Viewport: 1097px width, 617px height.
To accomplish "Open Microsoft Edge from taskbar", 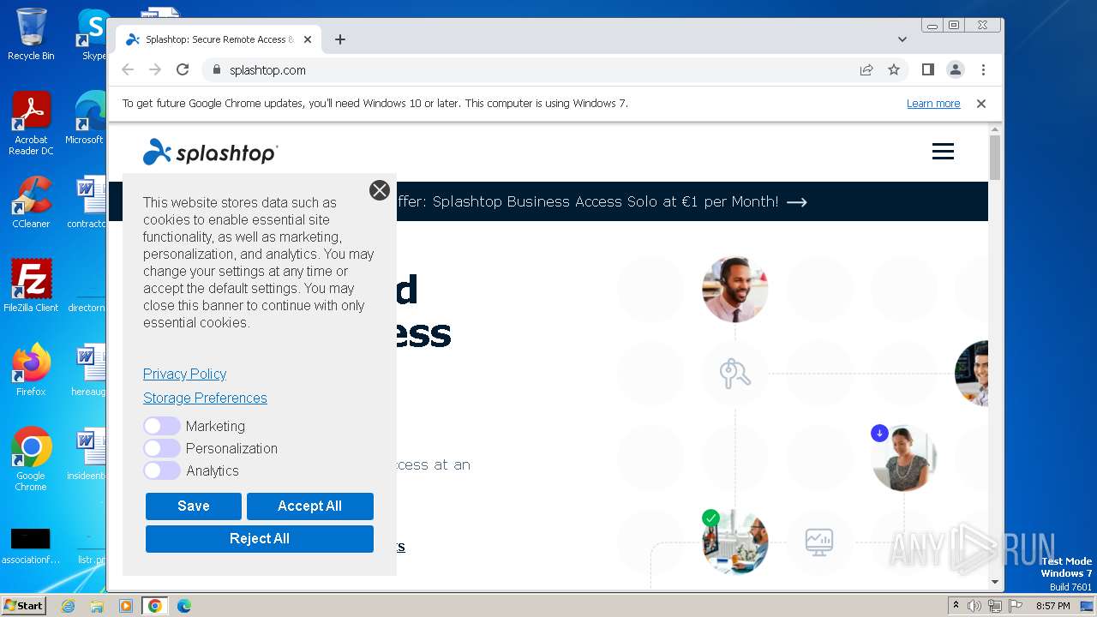I will [183, 606].
